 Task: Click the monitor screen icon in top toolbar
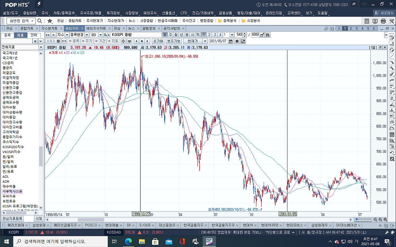pyautogui.click(x=375, y=21)
